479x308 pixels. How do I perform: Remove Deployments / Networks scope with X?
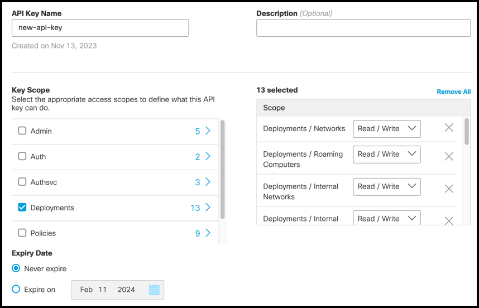click(x=449, y=128)
